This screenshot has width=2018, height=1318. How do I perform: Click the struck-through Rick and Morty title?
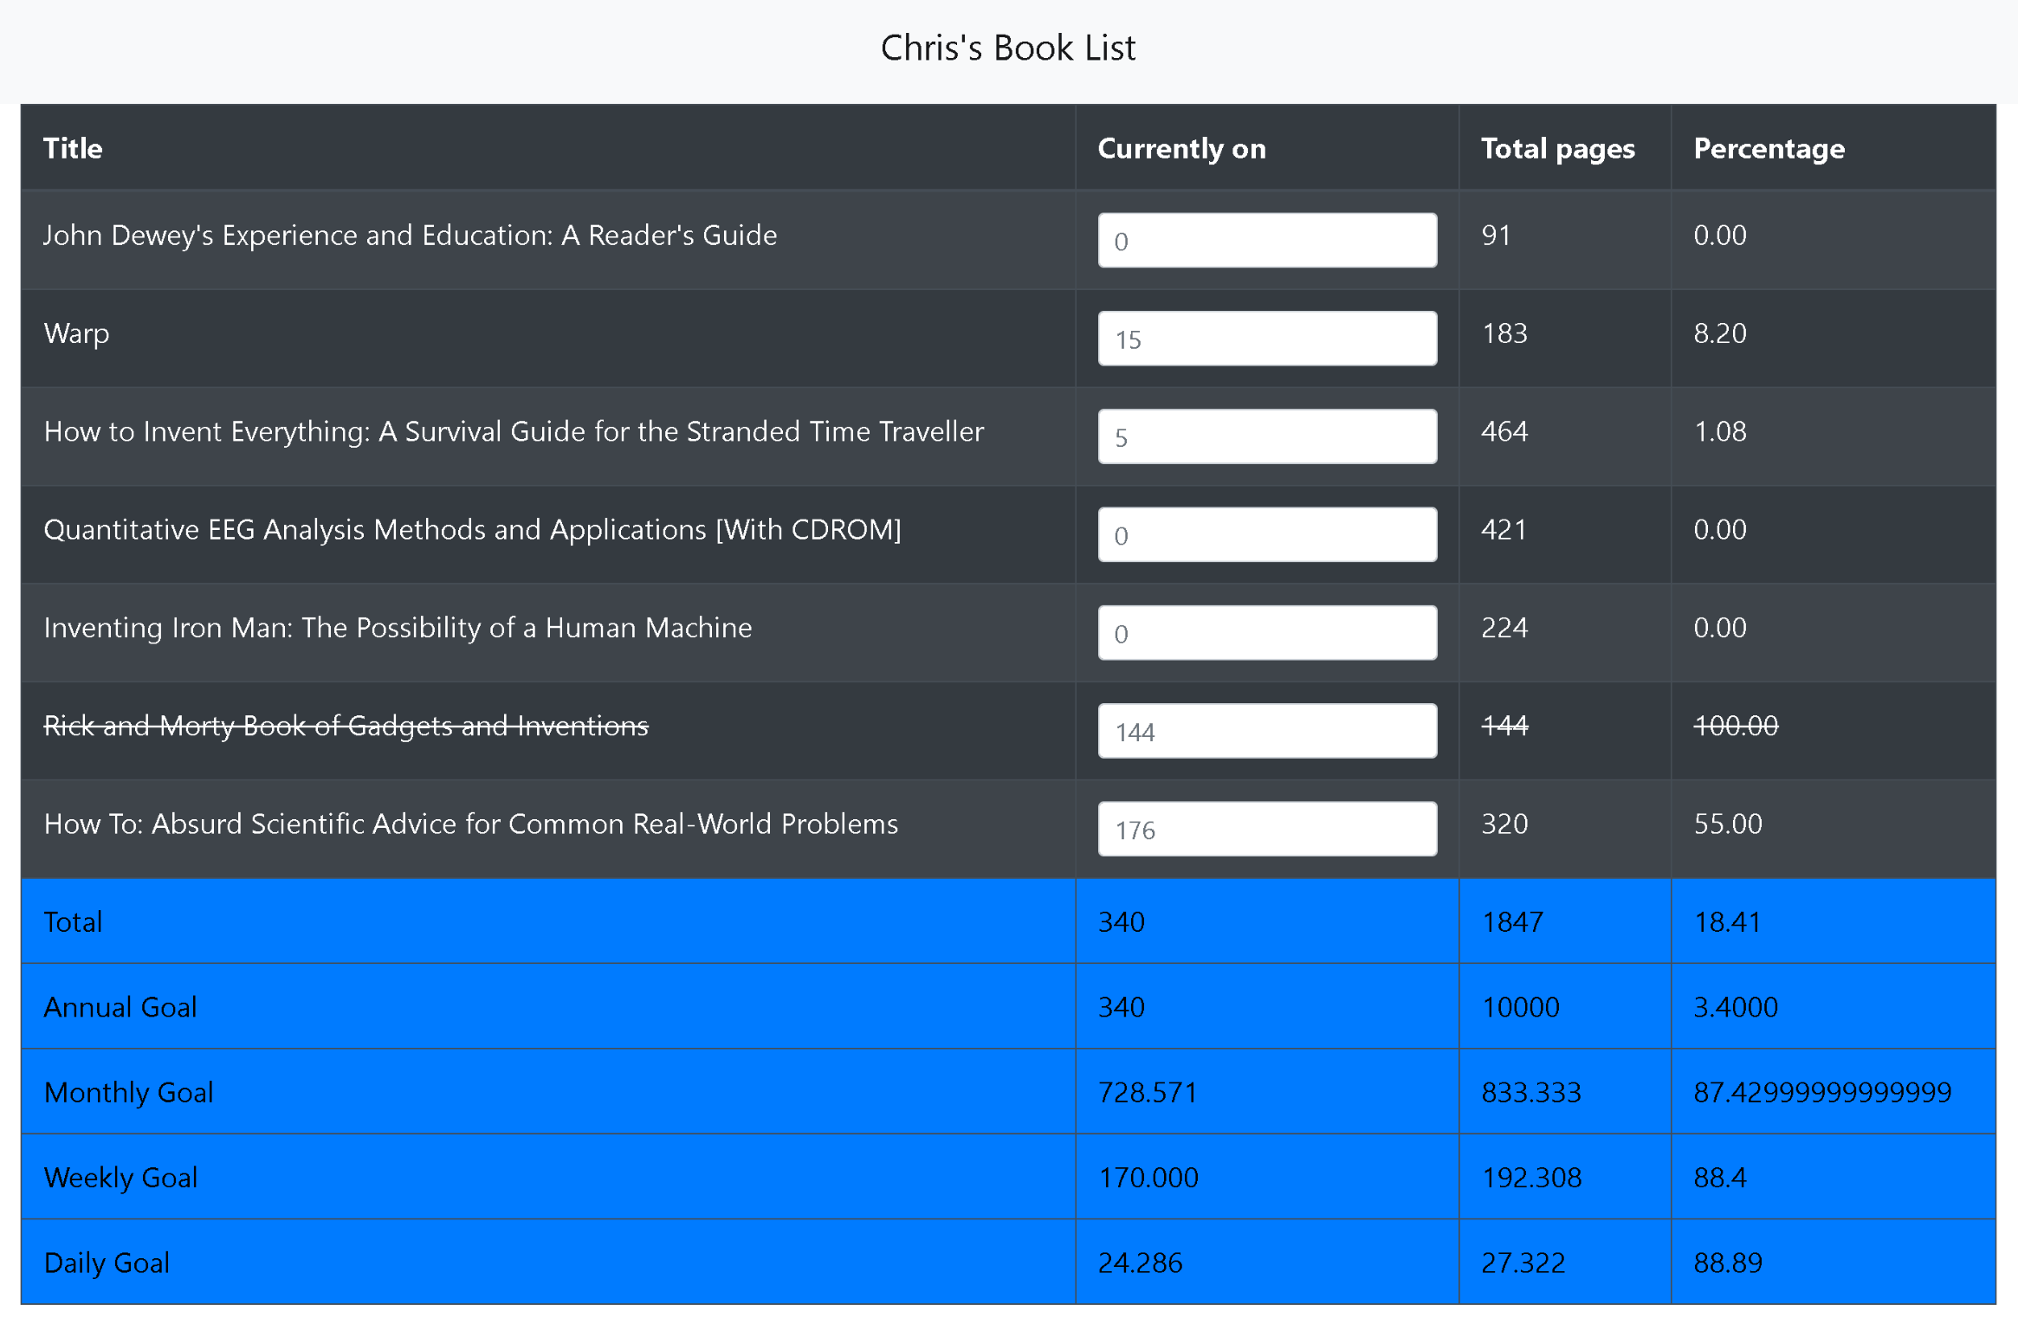tap(346, 726)
